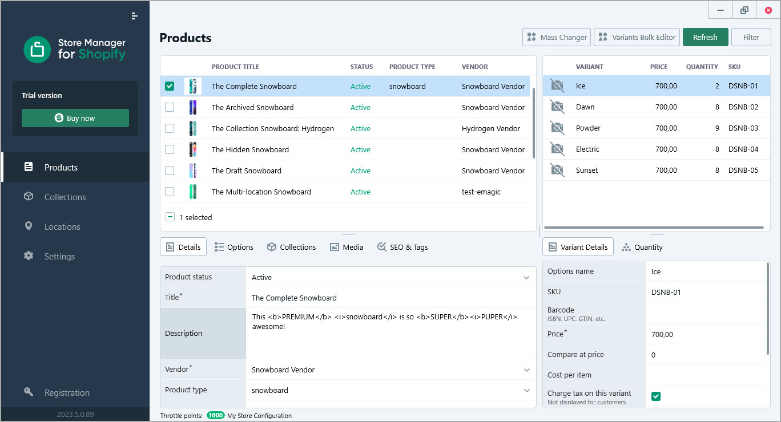This screenshot has width=781, height=422.
Task: Check The Hidden Snowboard checkbox
Action: [170, 149]
